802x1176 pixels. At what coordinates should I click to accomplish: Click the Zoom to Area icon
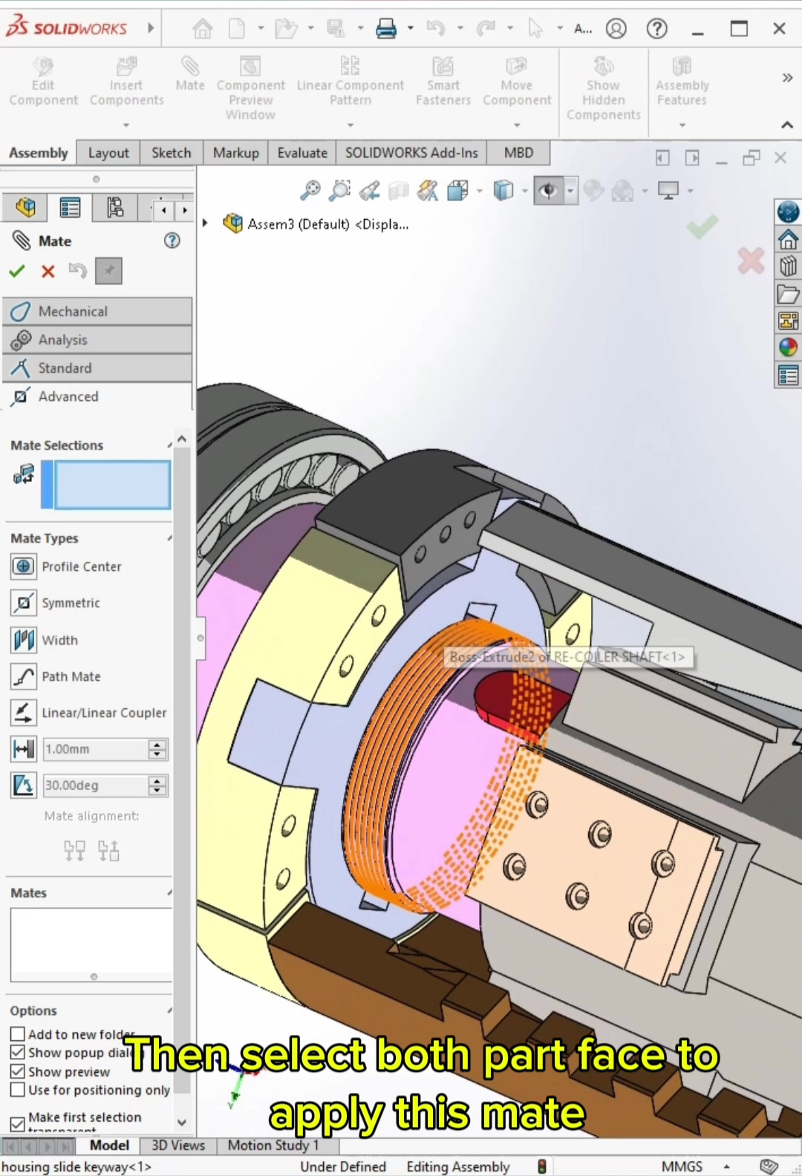pos(340,191)
